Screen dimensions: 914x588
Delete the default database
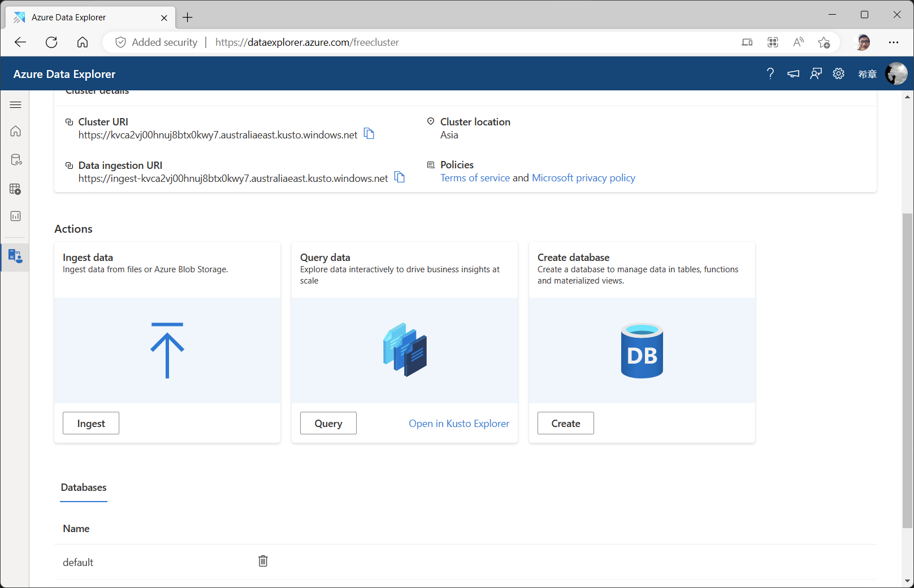pos(263,561)
